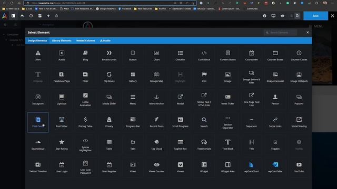Select the Alert element

coord(38,55)
